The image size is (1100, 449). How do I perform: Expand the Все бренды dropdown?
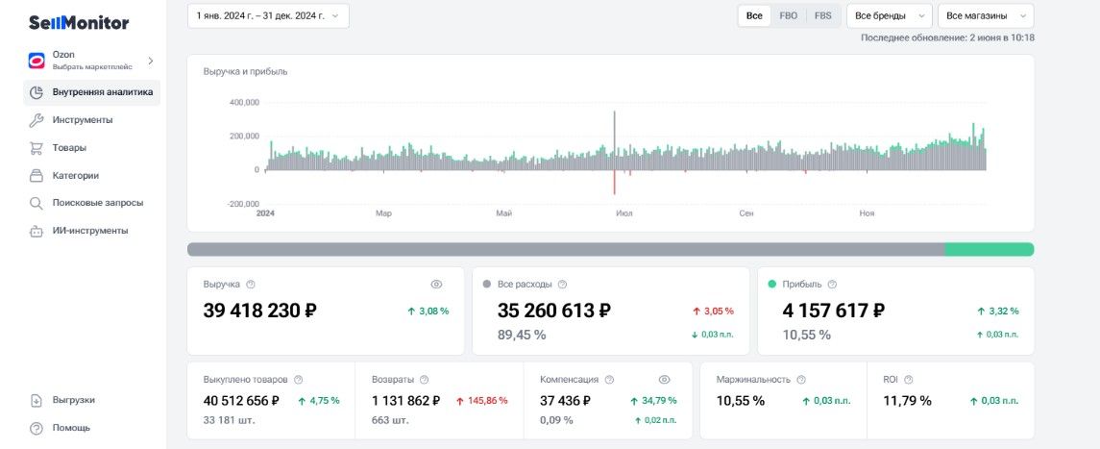click(890, 15)
